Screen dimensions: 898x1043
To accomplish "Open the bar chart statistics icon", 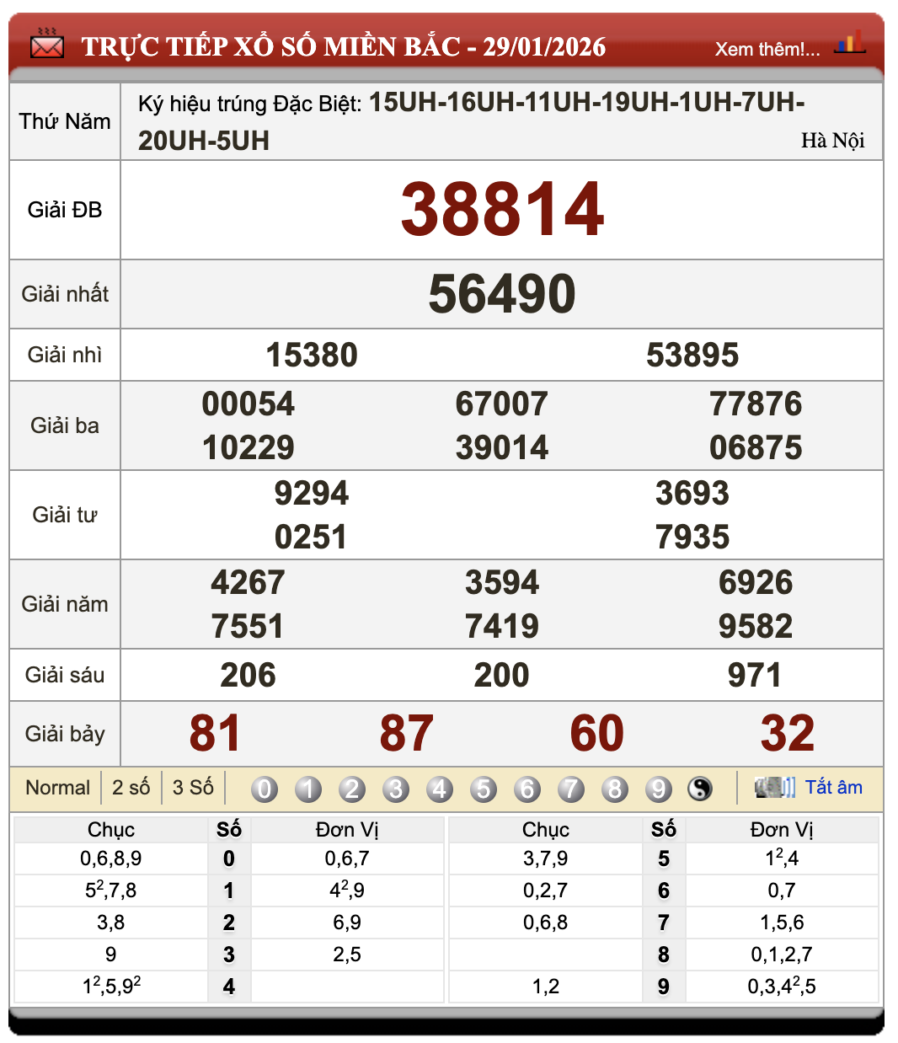I will point(849,42).
